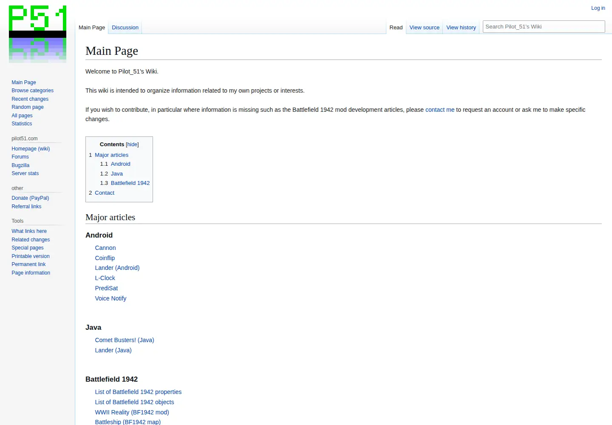Click the P51 wiki logo

tap(37, 34)
